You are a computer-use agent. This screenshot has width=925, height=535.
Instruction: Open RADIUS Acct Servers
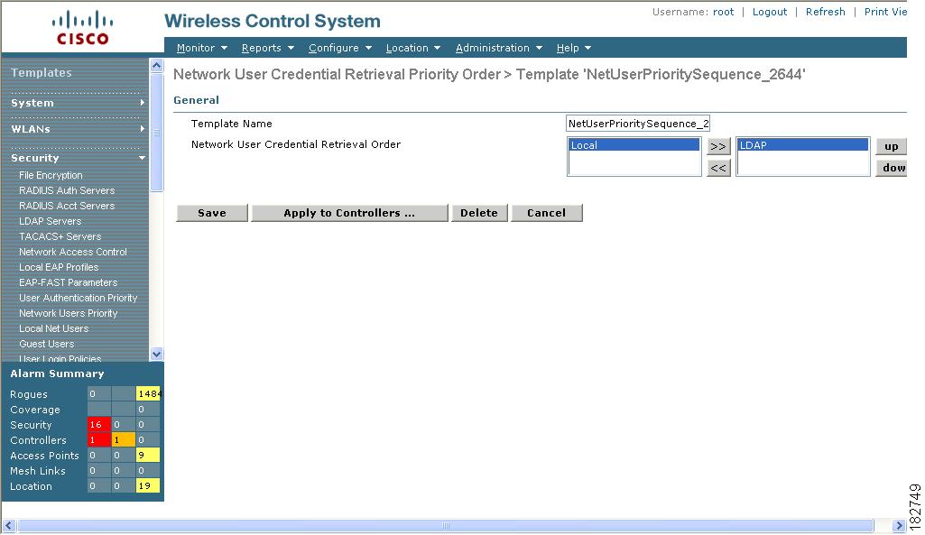[x=67, y=206]
